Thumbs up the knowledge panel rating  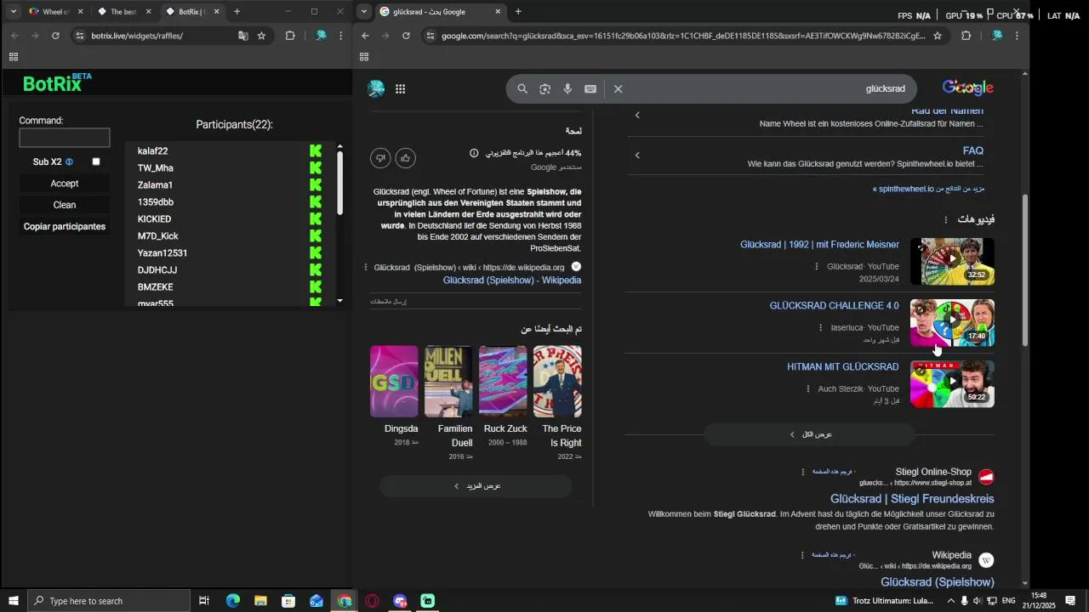tap(406, 158)
